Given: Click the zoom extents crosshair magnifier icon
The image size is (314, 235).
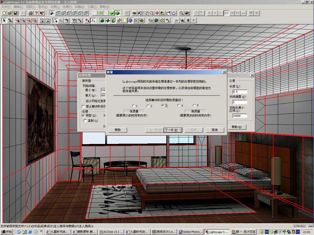Looking at the screenshot, I should tap(181, 13).
